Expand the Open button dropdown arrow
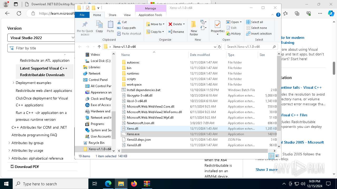The height and width of the screenshot is (189, 337). click(241, 22)
